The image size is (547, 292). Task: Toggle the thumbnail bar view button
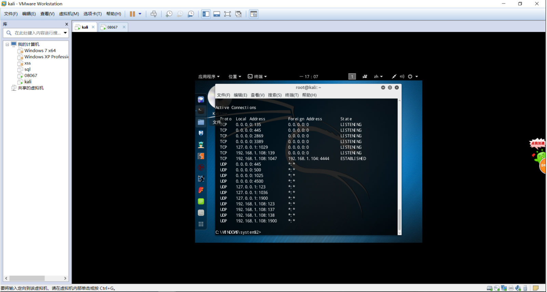[x=217, y=14]
